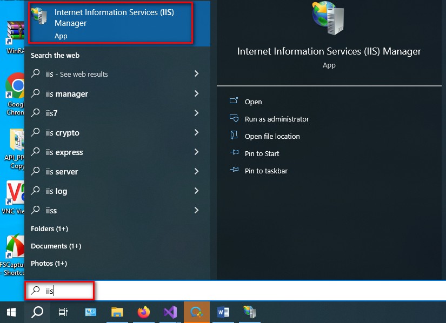The width and height of the screenshot is (446, 323).
Task: Expand the 'iiss' suggestion arrow
Action: click(x=196, y=210)
